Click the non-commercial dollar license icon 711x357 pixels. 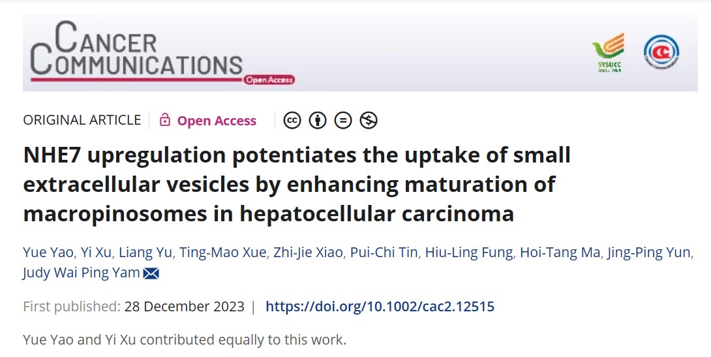pyautogui.click(x=369, y=120)
